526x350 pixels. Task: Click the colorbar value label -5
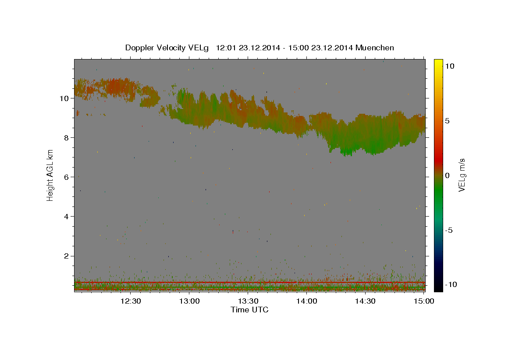[449, 230]
